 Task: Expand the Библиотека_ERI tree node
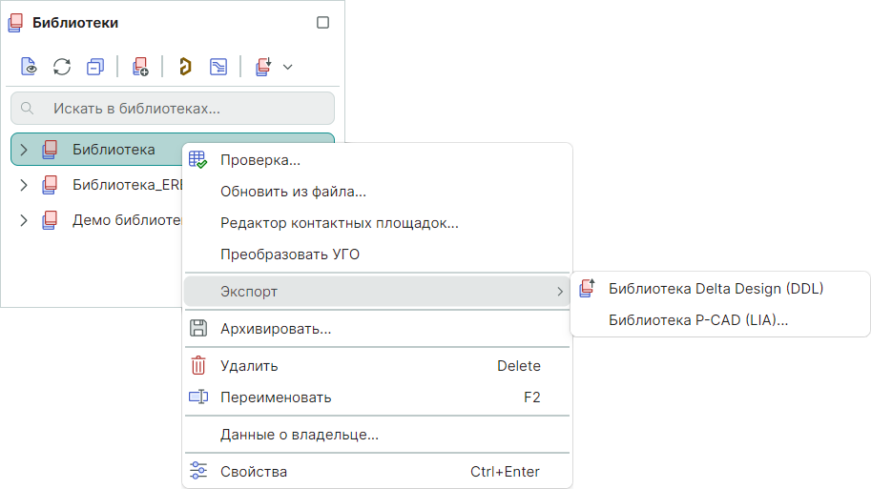click(25, 185)
